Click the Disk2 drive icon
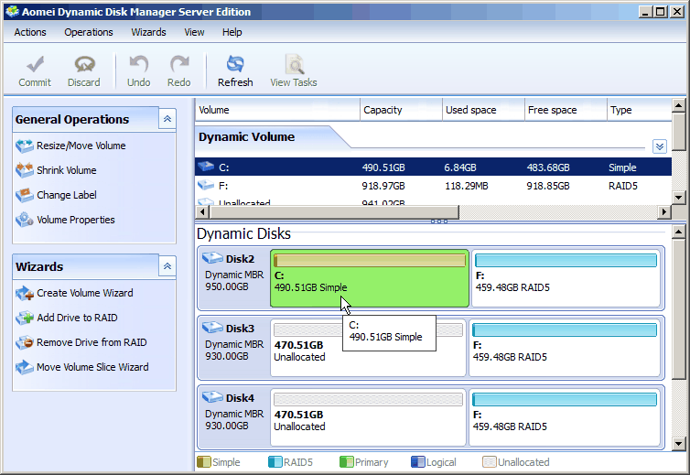Viewport: 690px width, 475px height. point(212,258)
